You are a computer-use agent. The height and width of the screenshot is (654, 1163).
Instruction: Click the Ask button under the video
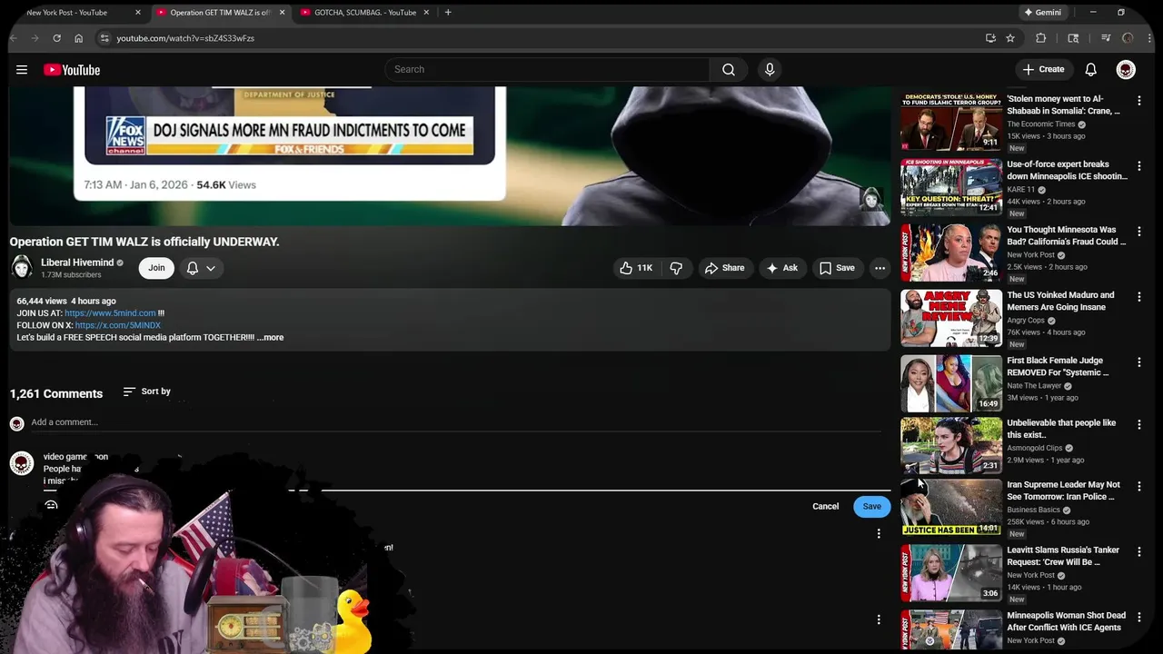pos(781,268)
